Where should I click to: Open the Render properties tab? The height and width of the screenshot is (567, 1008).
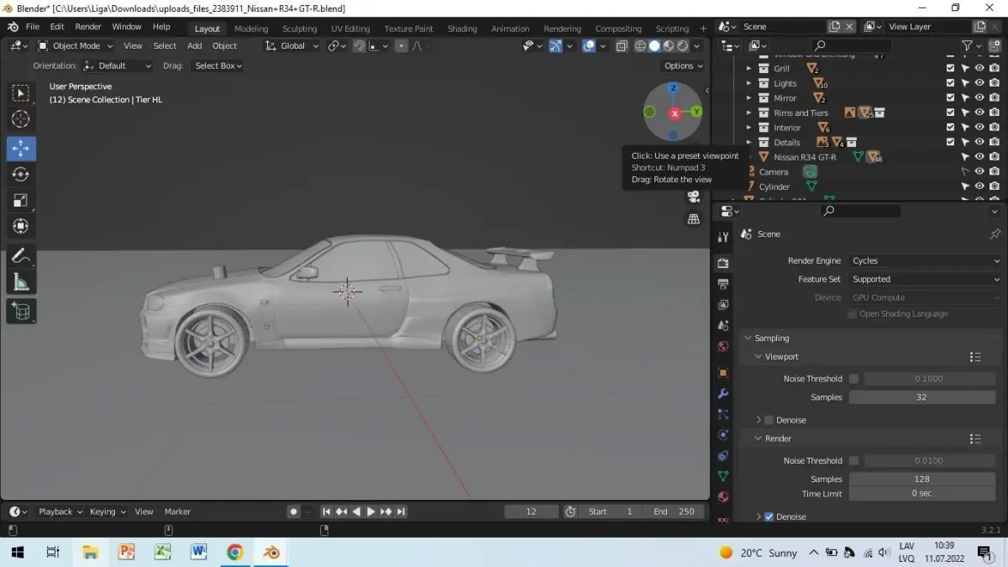(723, 264)
